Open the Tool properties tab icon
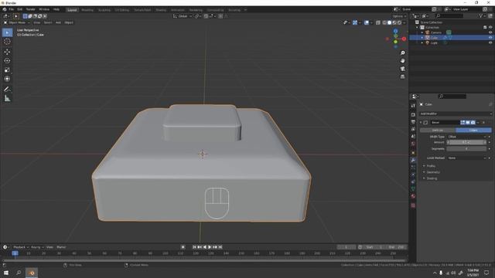The image size is (495, 278). tap(413, 106)
